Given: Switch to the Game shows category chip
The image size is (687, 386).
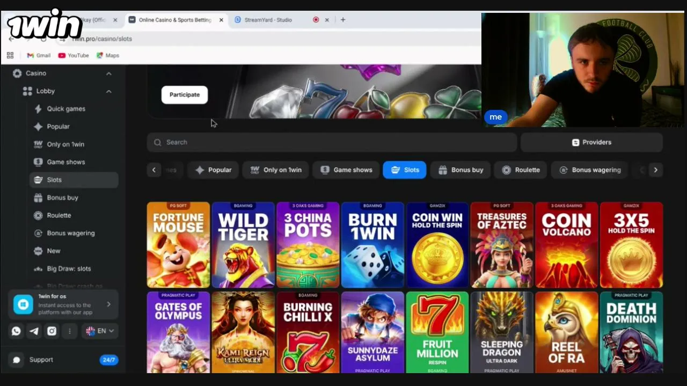Looking at the screenshot, I should click(x=346, y=170).
